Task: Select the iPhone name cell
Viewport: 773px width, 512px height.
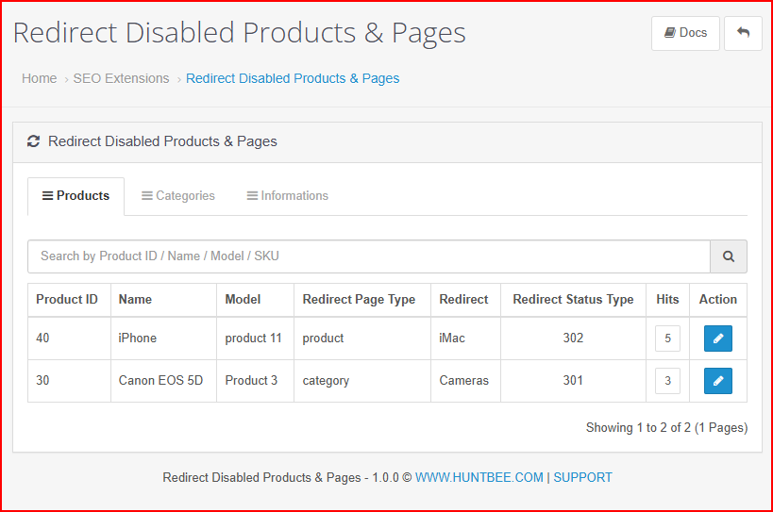Action: (x=163, y=339)
